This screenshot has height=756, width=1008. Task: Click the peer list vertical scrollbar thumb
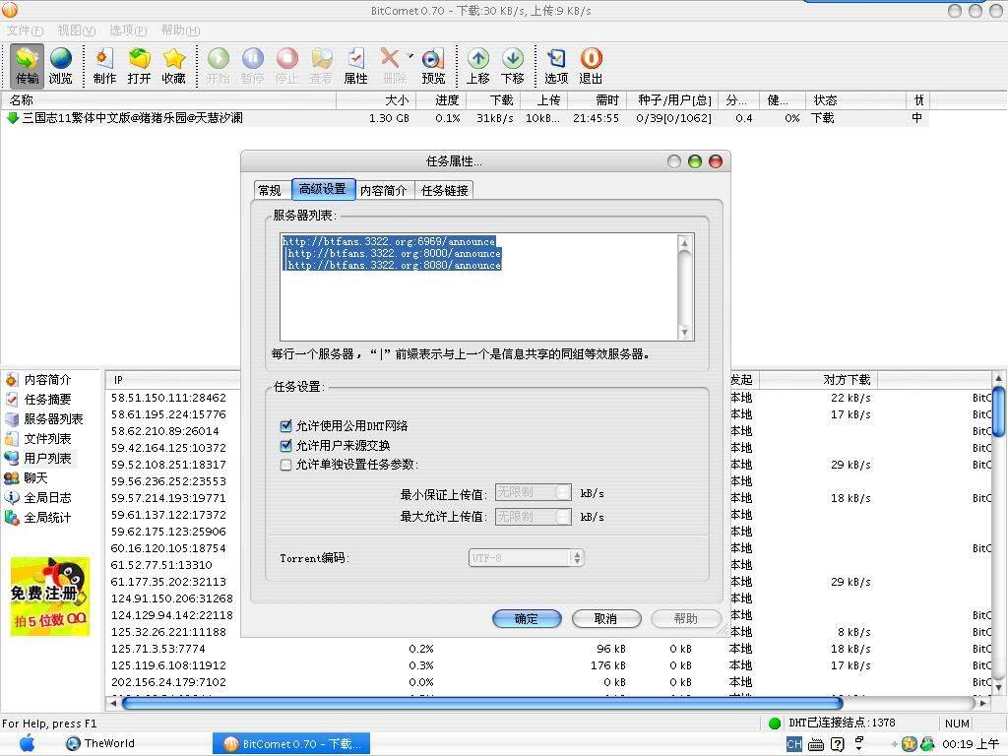pyautogui.click(x=998, y=411)
